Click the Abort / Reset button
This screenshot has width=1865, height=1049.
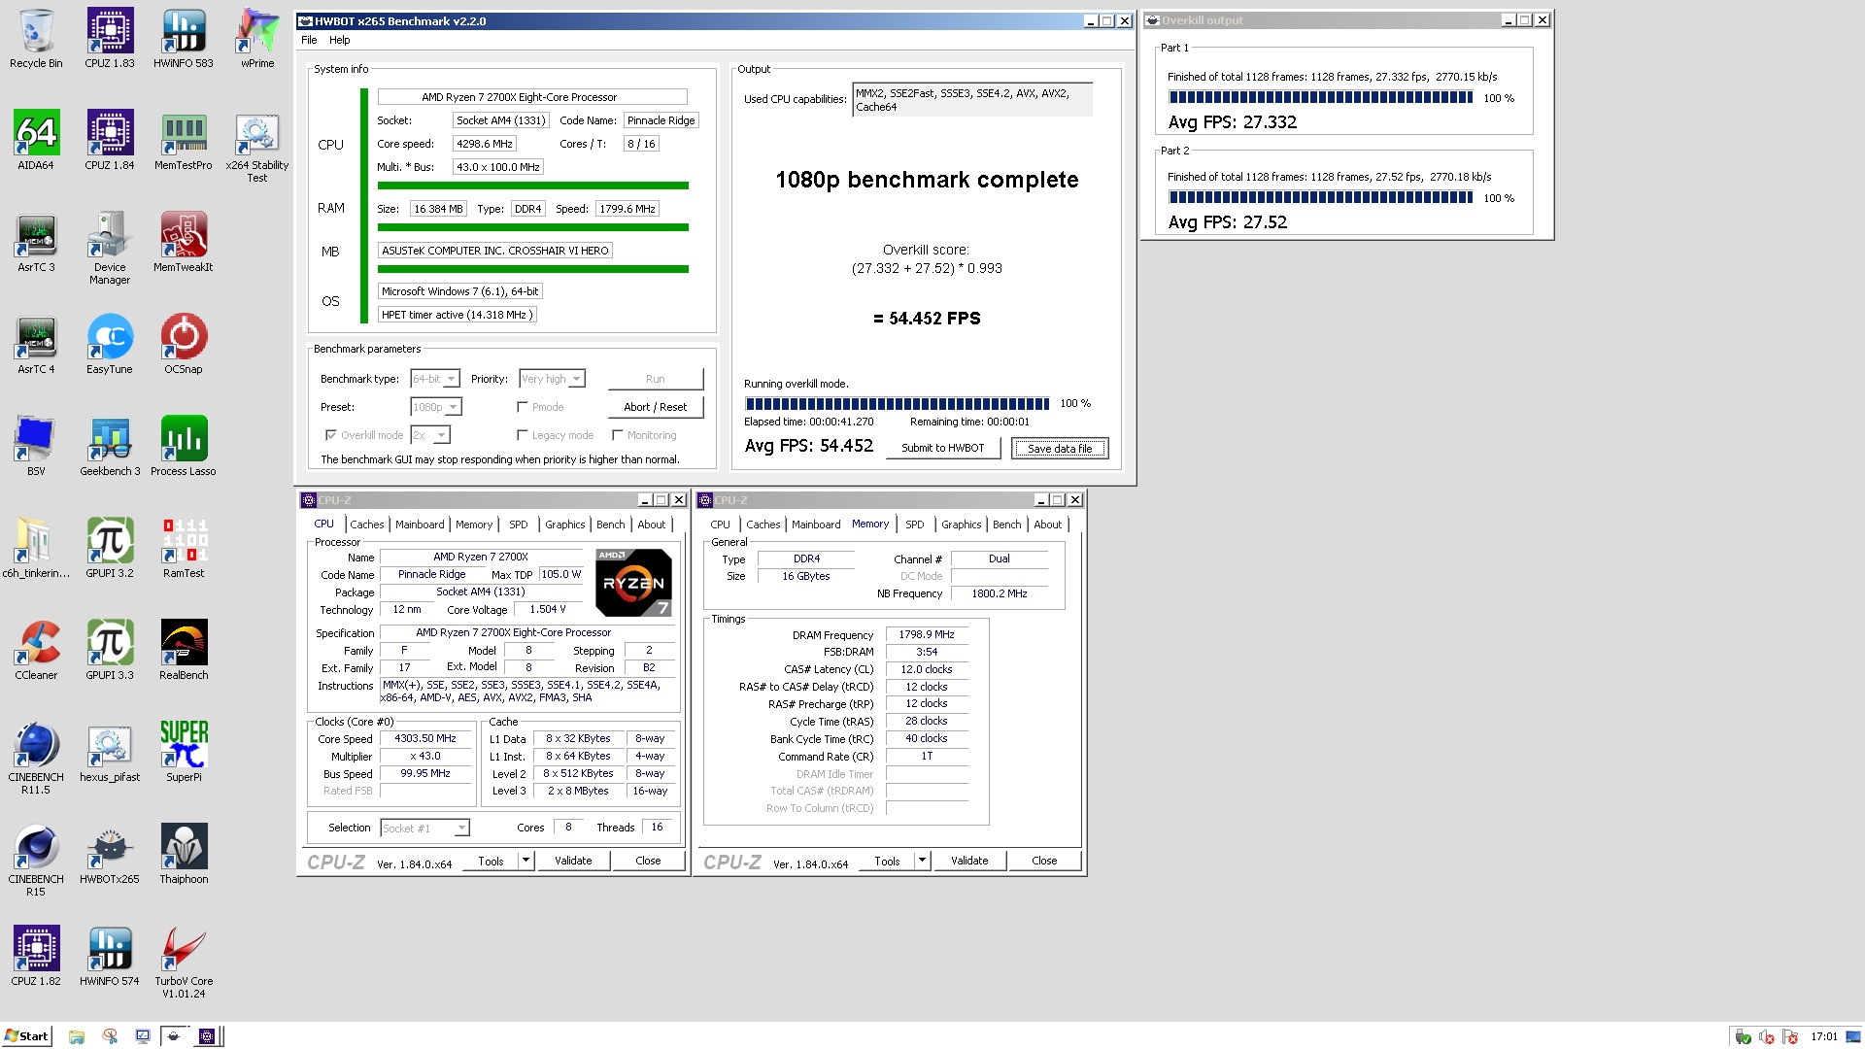[656, 407]
